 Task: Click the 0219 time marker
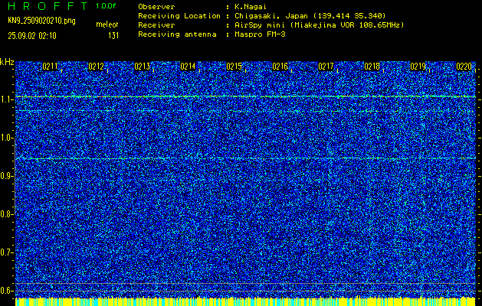[x=418, y=67]
